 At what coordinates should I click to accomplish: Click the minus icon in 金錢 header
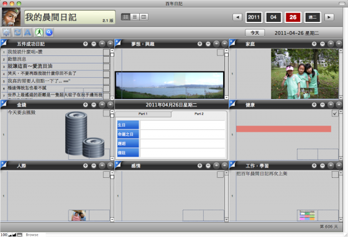click(94, 105)
